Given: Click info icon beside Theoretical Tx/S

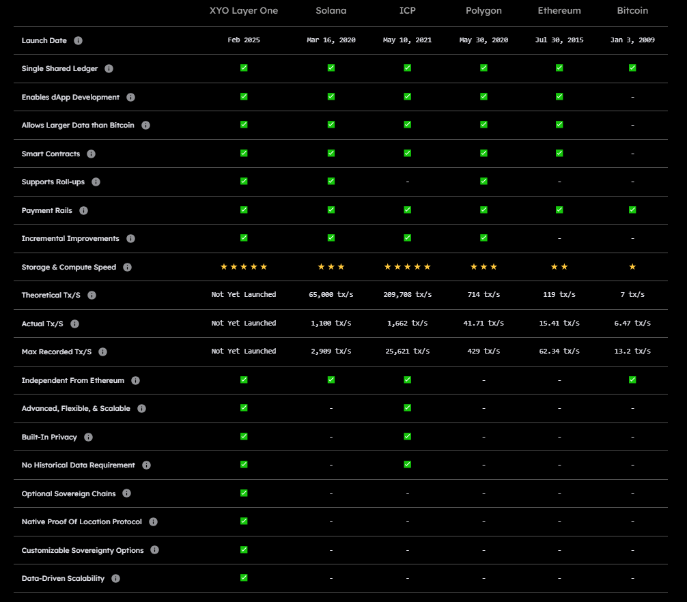Looking at the screenshot, I should tap(92, 295).
